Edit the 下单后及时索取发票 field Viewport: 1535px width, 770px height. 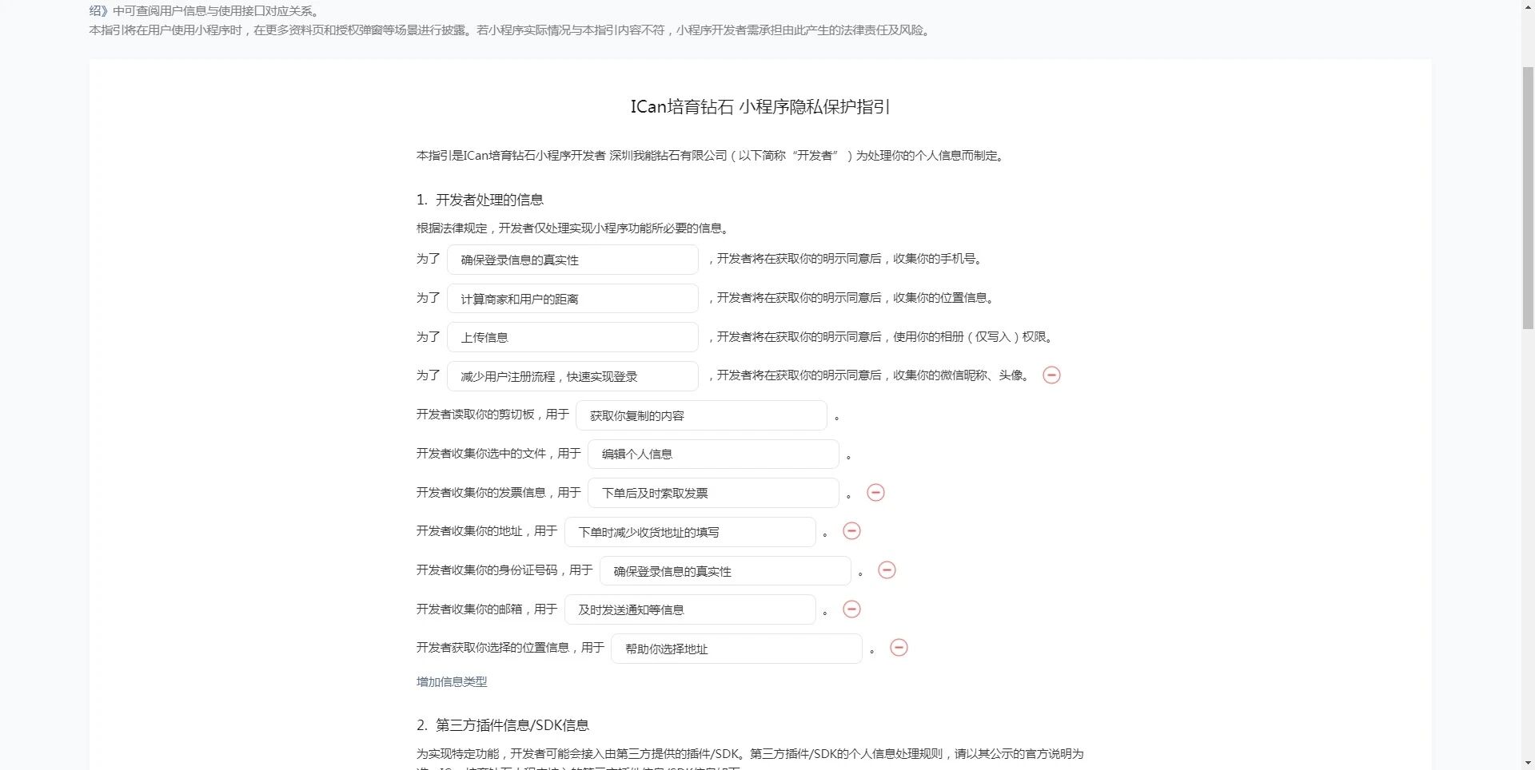(x=713, y=493)
